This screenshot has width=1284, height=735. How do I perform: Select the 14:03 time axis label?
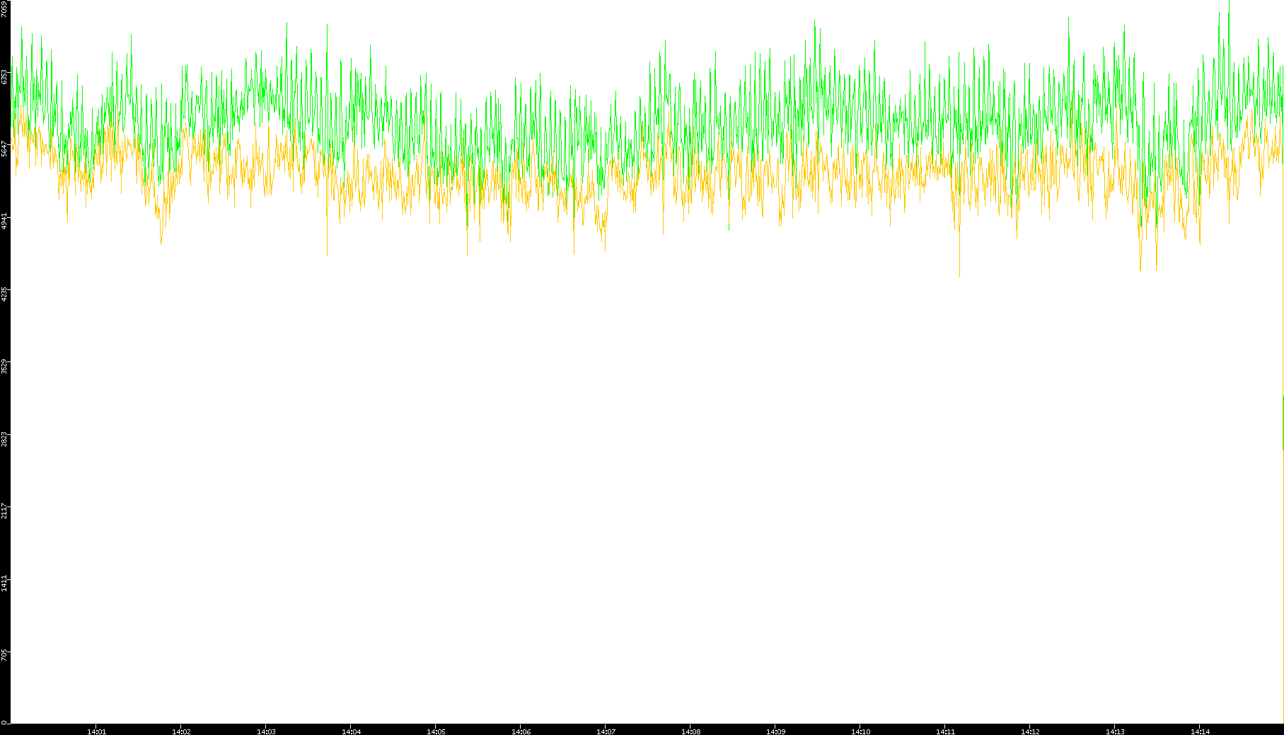click(x=266, y=731)
